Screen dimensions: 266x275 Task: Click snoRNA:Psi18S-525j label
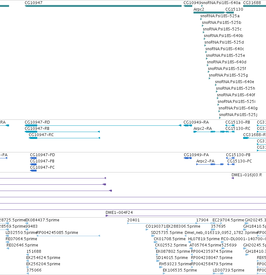tap(238, 115)
